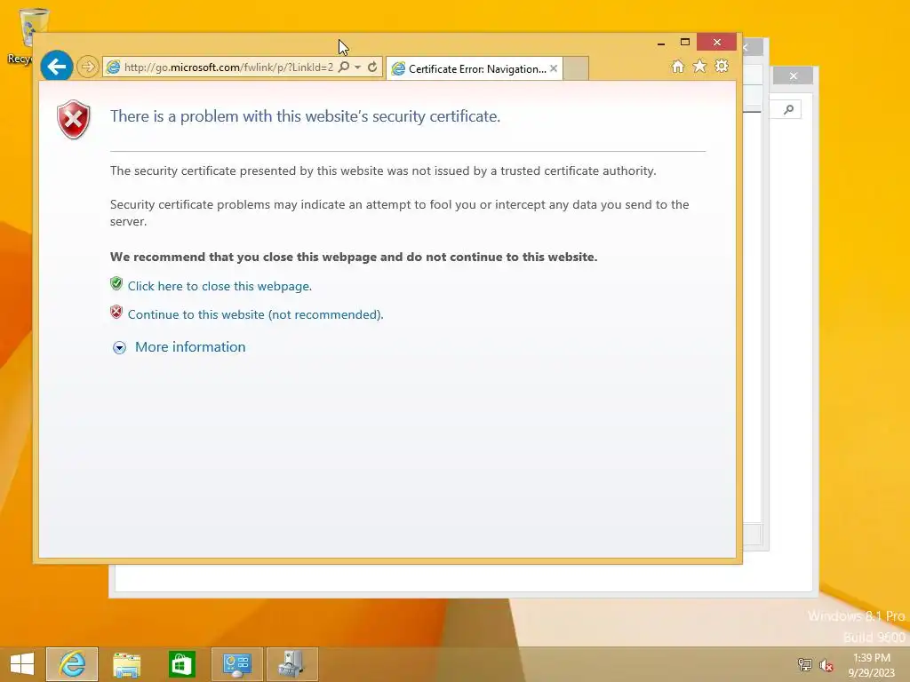Select the Certificate Error: Navigation tab
This screenshot has width=910, height=682.
click(x=475, y=69)
